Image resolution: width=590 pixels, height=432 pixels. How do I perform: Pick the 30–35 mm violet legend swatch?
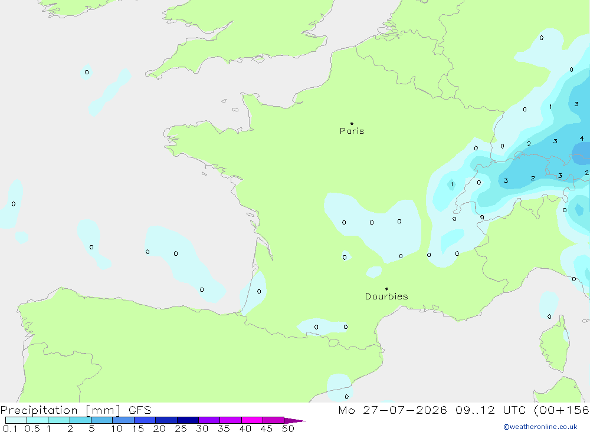[x=209, y=420]
